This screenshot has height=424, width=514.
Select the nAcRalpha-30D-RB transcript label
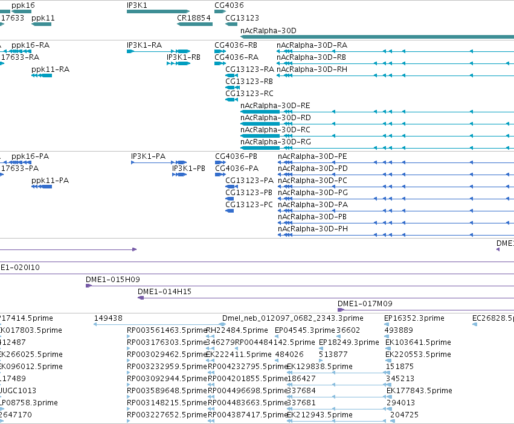pyautogui.click(x=311, y=57)
